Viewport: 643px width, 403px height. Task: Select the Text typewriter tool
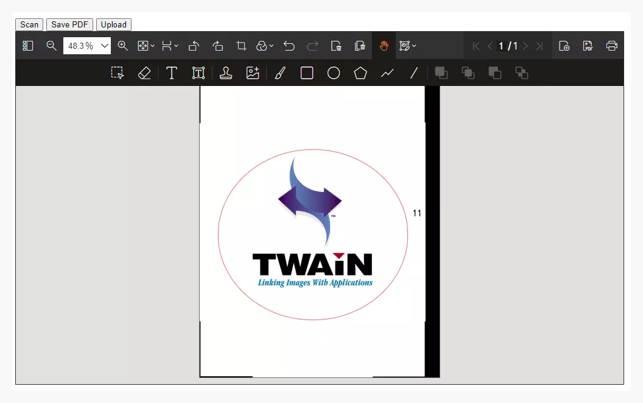tap(172, 73)
